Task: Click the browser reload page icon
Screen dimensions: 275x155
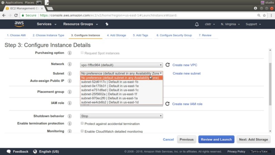Action: pos(16,15)
